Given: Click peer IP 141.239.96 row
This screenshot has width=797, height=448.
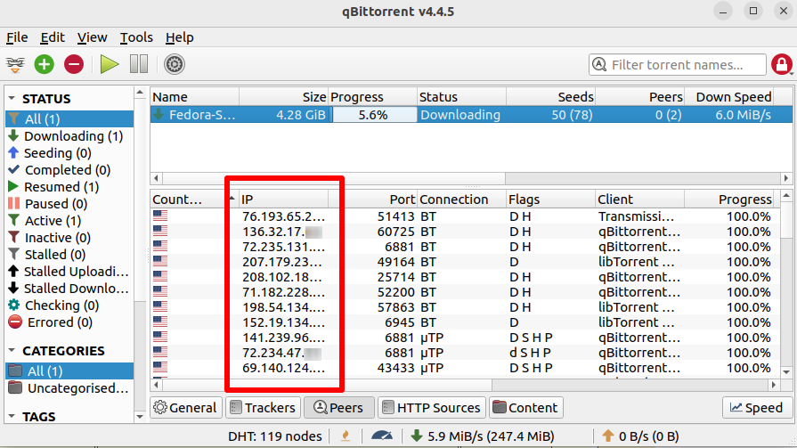Looking at the screenshot, I should tap(284, 338).
